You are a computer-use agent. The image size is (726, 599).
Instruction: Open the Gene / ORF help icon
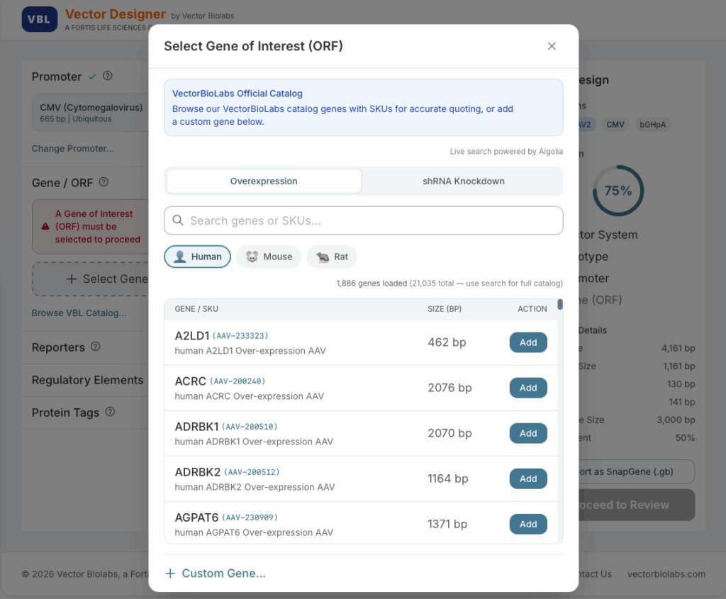[x=104, y=182]
